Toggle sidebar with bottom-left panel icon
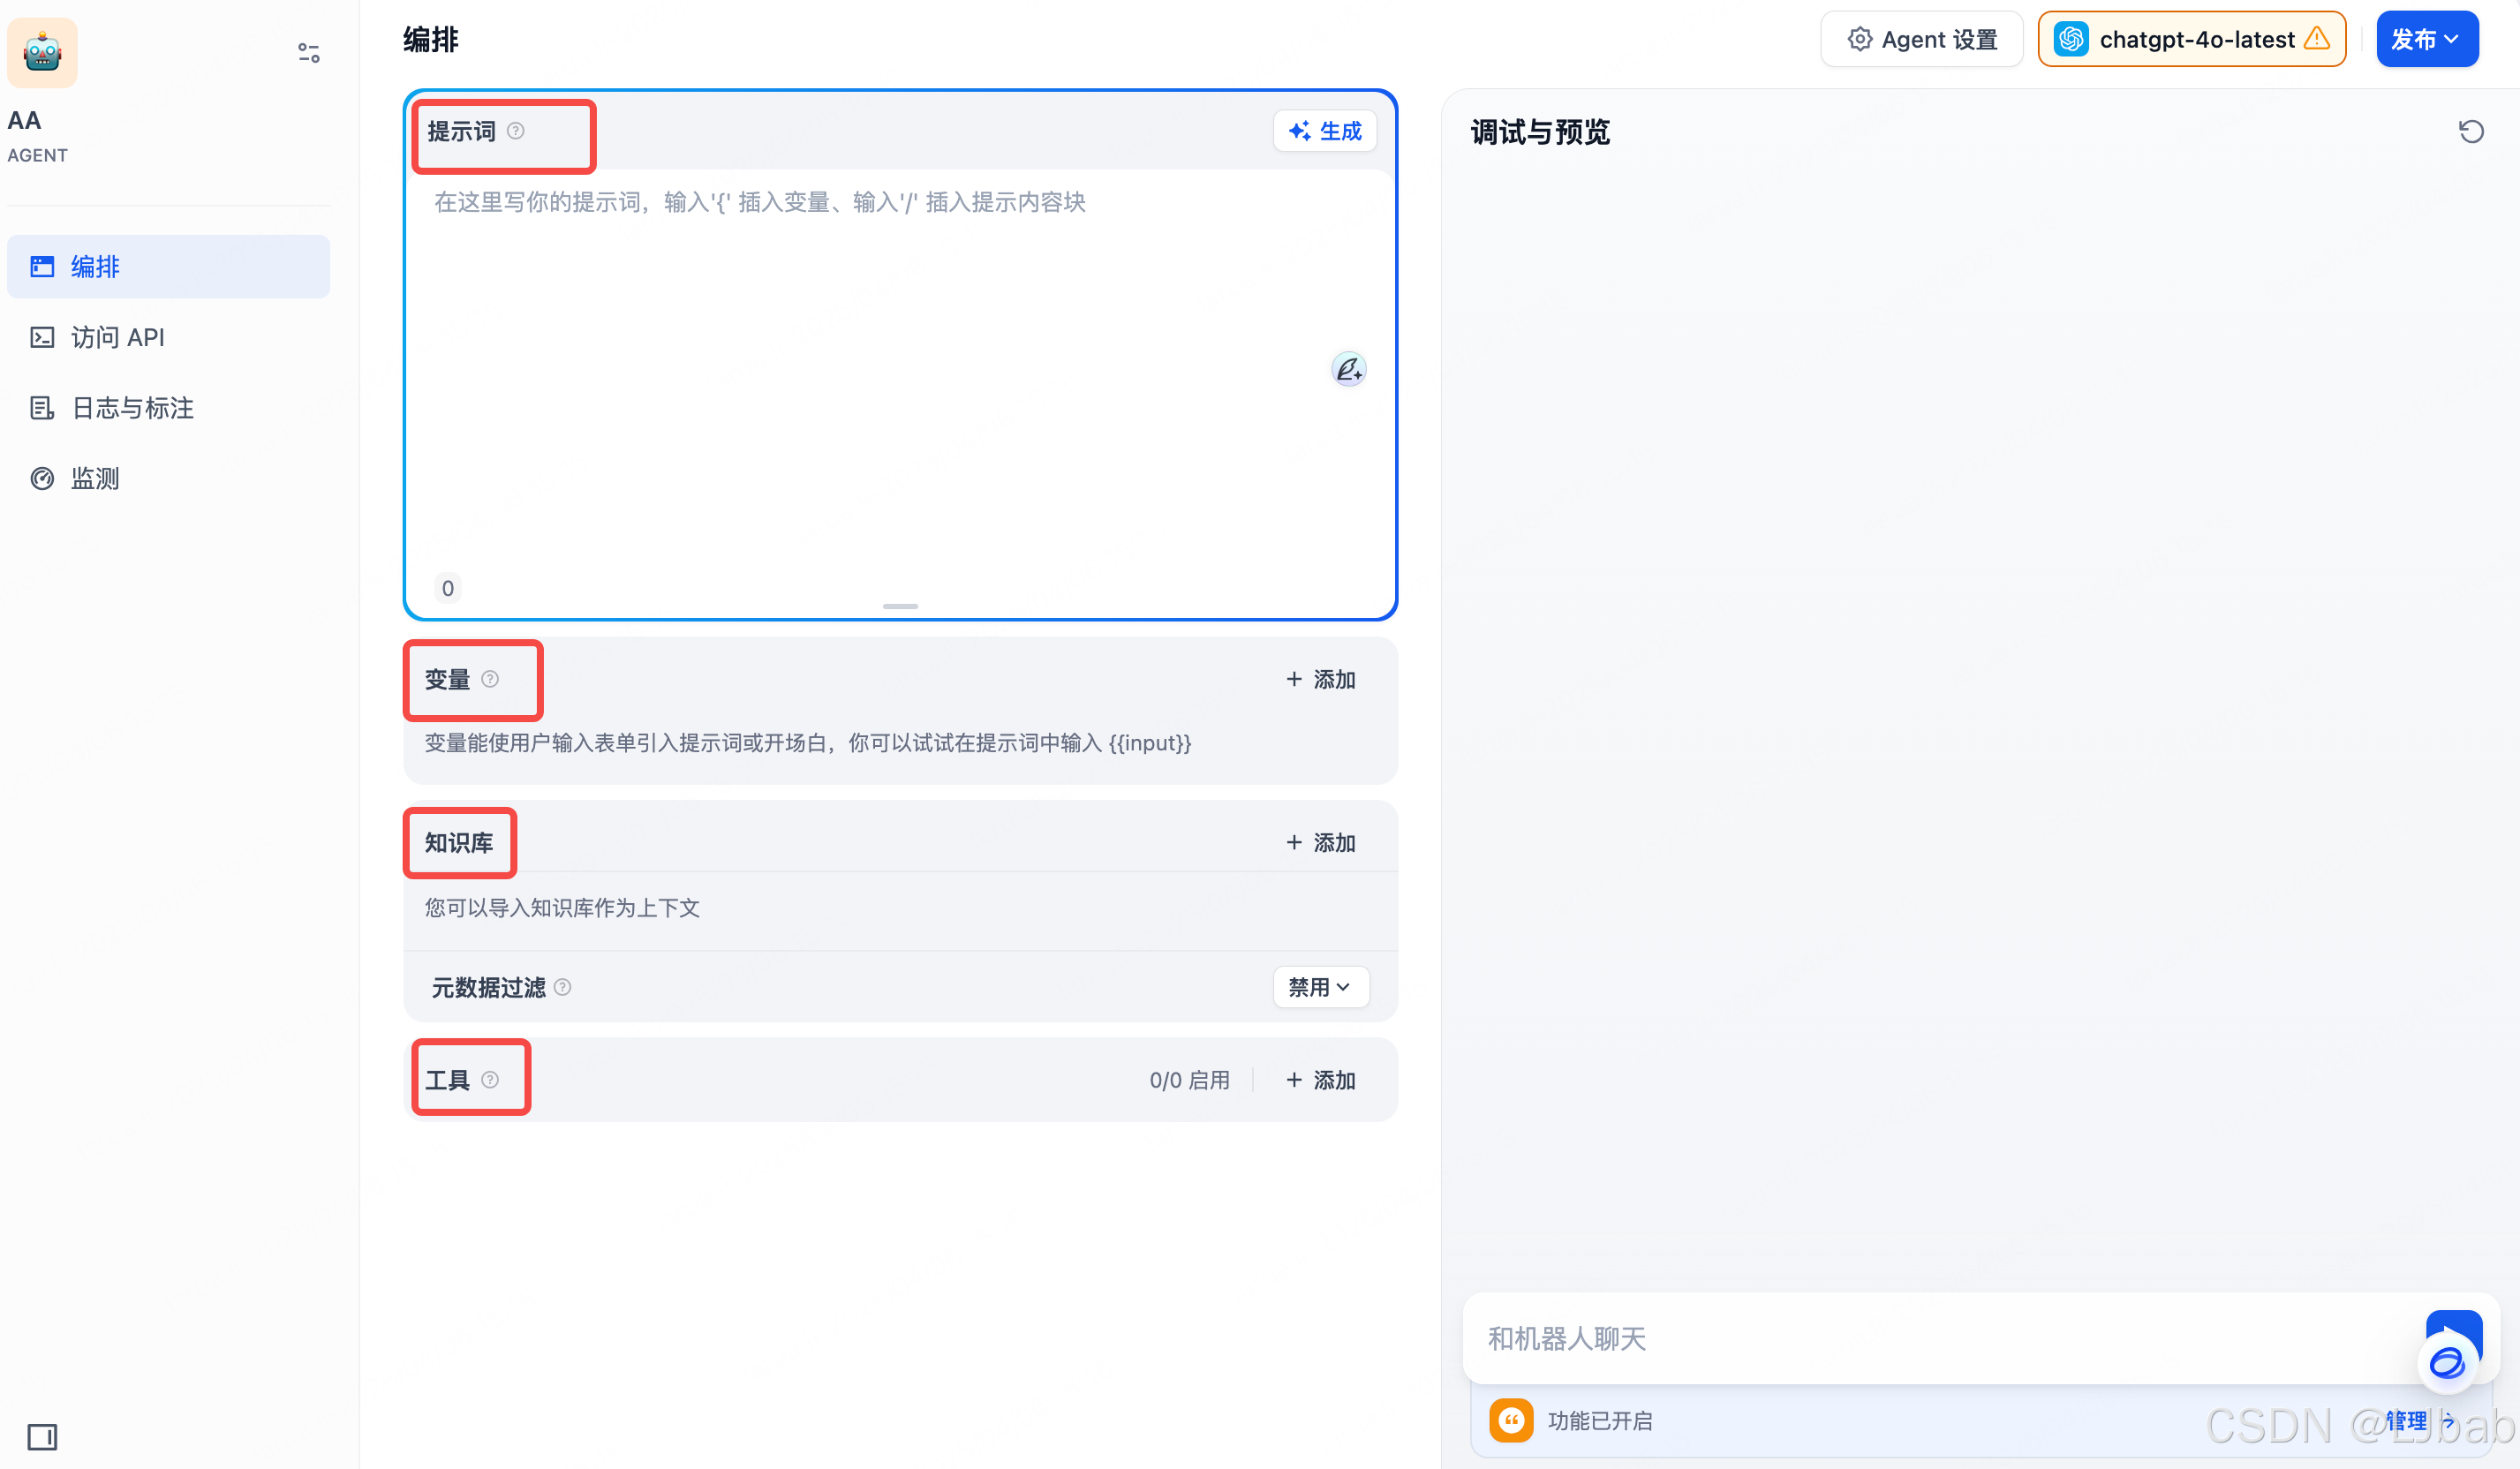The image size is (2520, 1469). tap(42, 1436)
